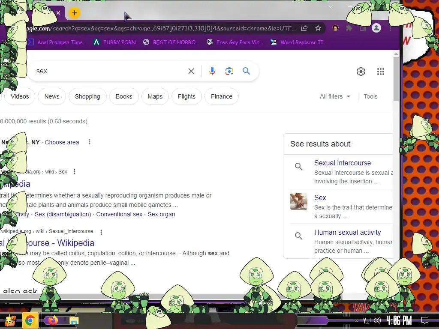Submit search with blue magnifier icon

click(247, 71)
